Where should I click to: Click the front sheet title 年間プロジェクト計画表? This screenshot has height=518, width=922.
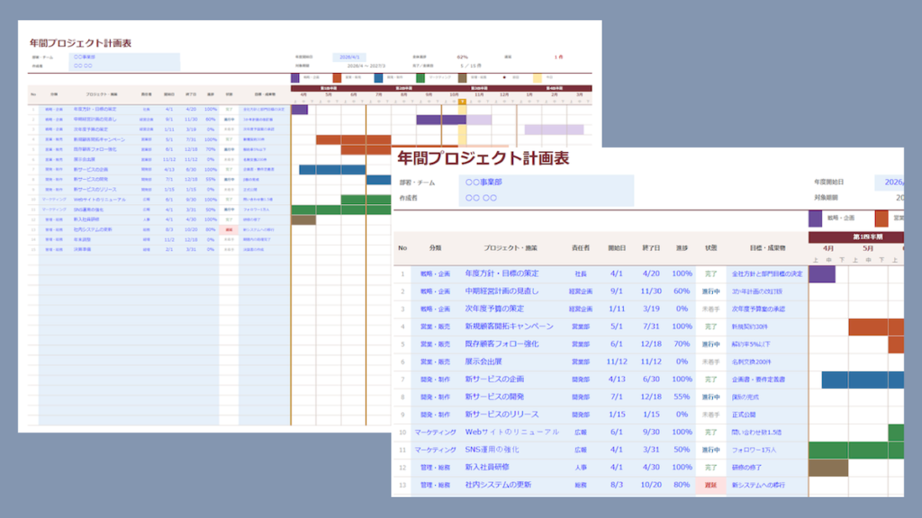[x=483, y=158]
